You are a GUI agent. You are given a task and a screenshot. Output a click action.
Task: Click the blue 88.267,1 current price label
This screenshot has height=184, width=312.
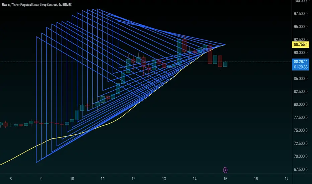[301, 62]
